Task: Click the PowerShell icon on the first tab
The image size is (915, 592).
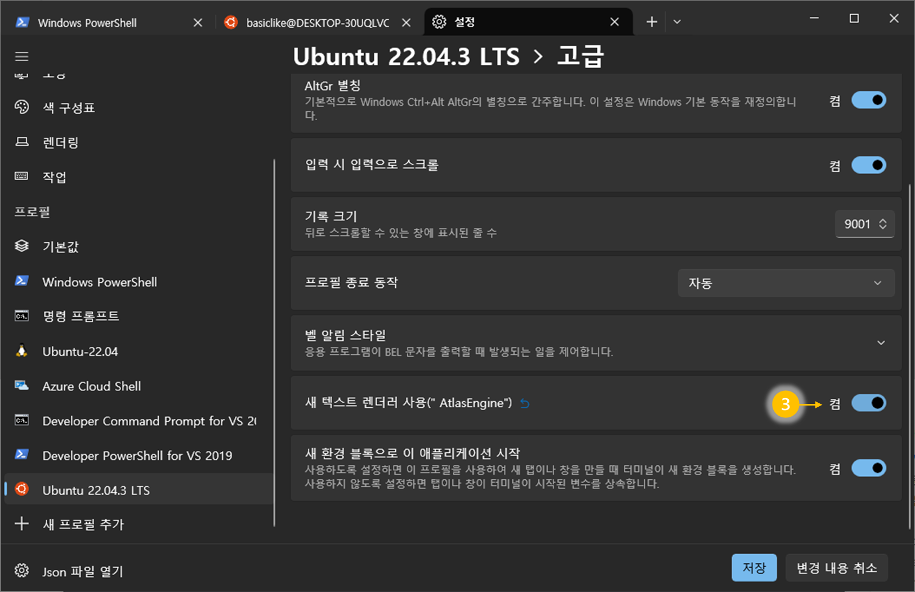Action: pyautogui.click(x=23, y=22)
